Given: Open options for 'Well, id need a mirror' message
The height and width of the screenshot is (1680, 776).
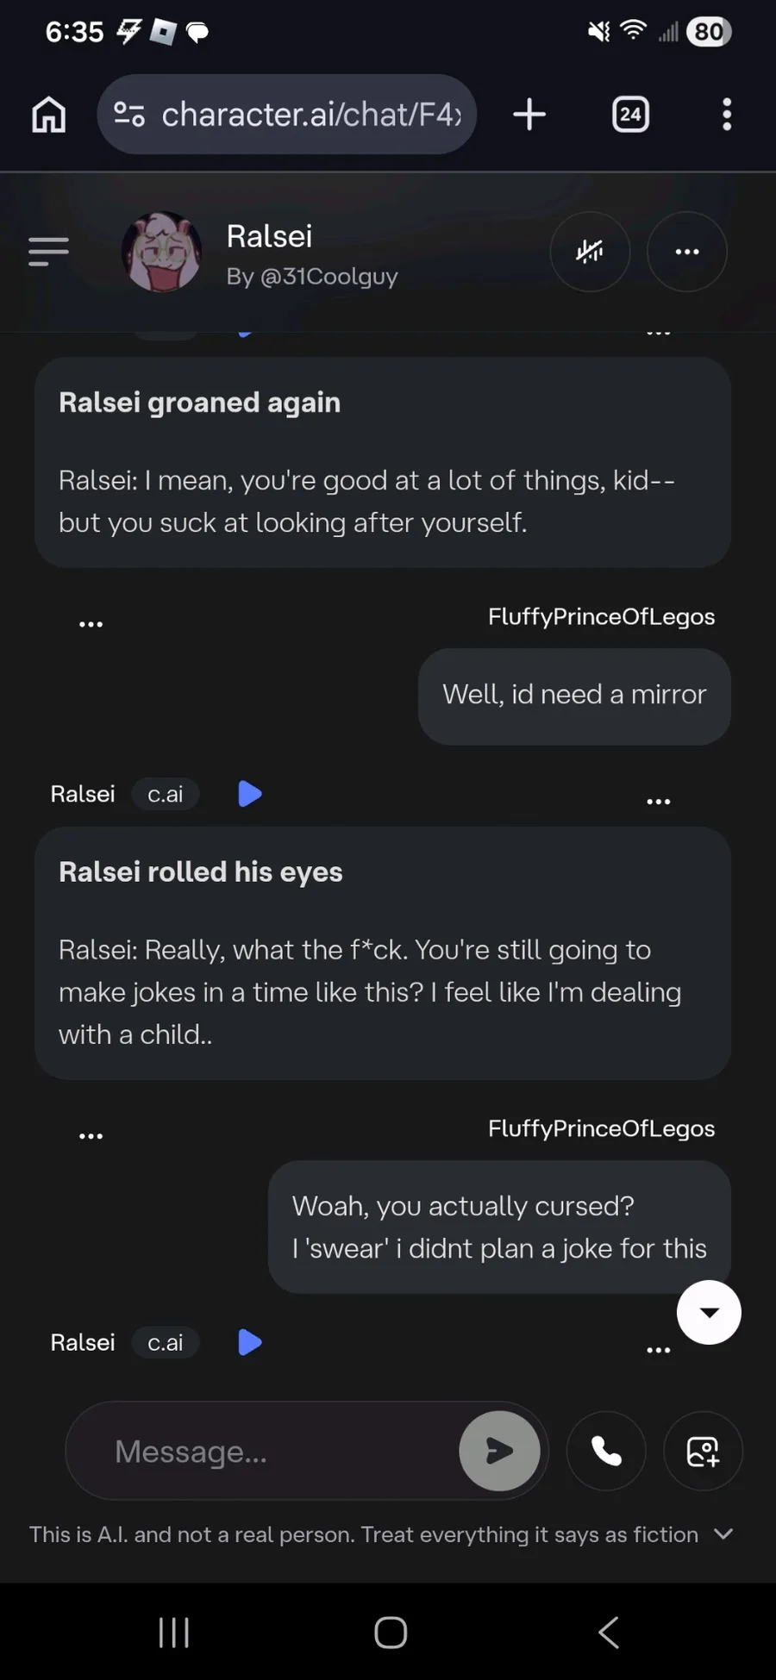Looking at the screenshot, I should pyautogui.click(x=91, y=624).
